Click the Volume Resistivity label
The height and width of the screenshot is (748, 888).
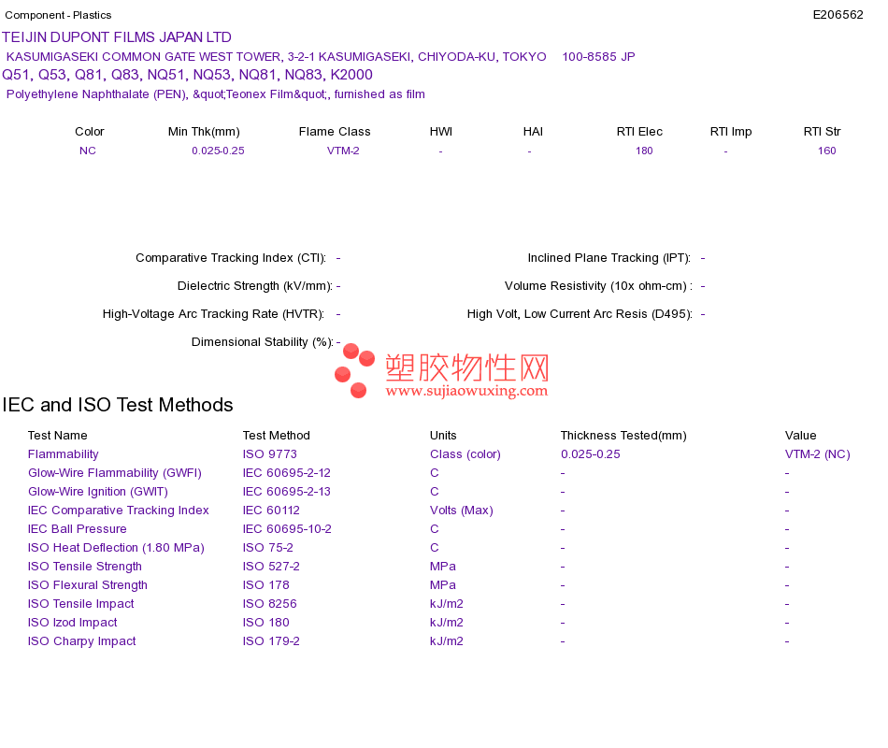click(598, 285)
